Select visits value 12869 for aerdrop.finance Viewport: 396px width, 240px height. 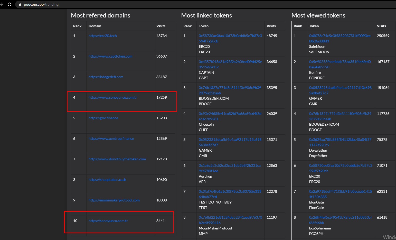[x=162, y=139]
